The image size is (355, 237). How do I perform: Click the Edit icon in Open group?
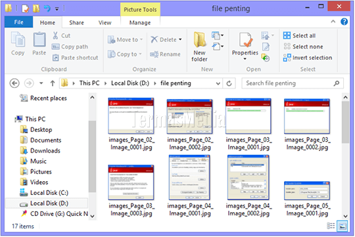[x=266, y=47]
